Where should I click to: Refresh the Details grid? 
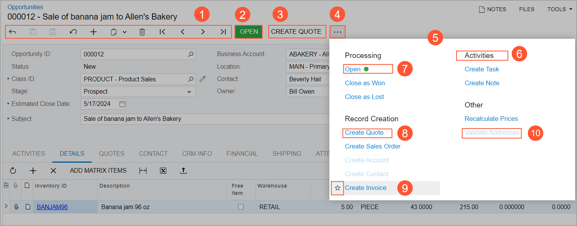pyautogui.click(x=13, y=171)
